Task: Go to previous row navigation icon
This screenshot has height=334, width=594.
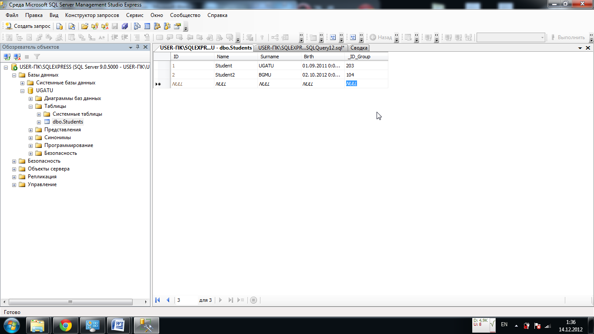Action: pos(168,300)
